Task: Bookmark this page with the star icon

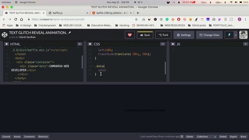Action: pyautogui.click(x=136, y=19)
